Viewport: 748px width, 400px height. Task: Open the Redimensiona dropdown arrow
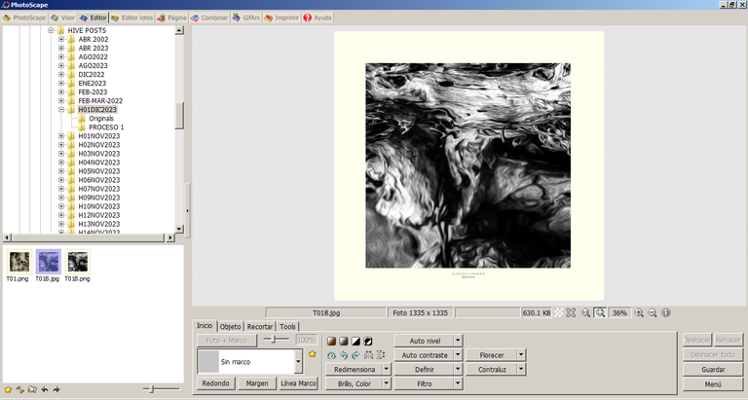tap(387, 369)
